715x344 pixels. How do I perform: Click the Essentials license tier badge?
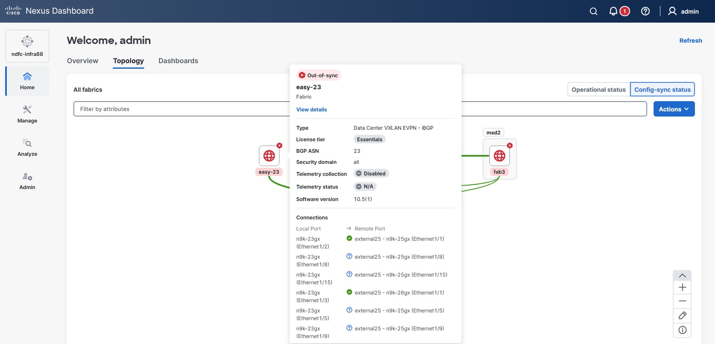click(x=369, y=140)
